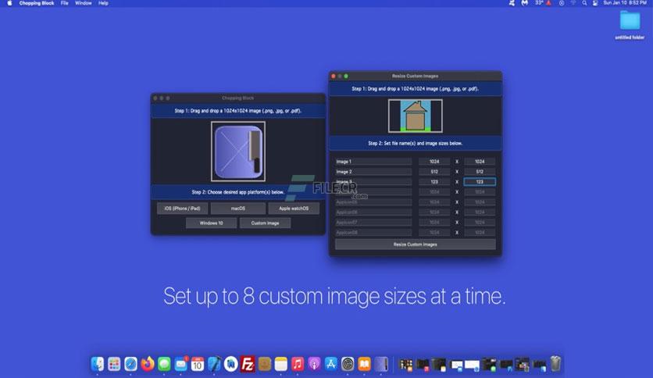
Task: Open Podcasts app in the dock
Action: tap(314, 364)
